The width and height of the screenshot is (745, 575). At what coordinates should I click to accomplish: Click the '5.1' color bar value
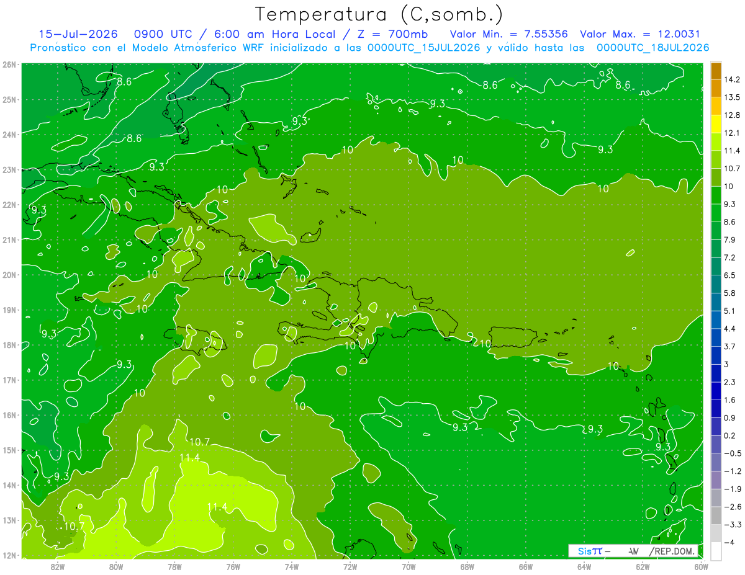[730, 311]
